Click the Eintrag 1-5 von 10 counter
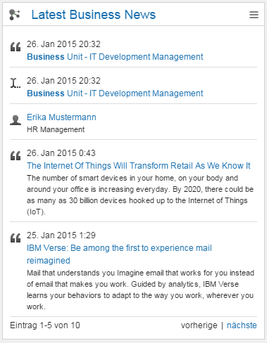 pos(45,325)
